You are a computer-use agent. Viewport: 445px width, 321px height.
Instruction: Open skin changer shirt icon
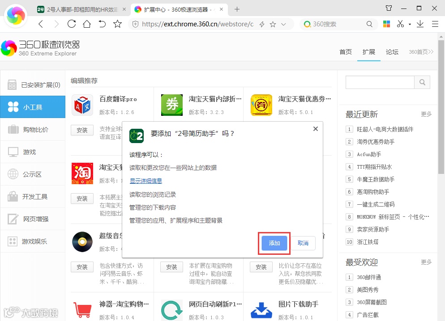point(389,8)
